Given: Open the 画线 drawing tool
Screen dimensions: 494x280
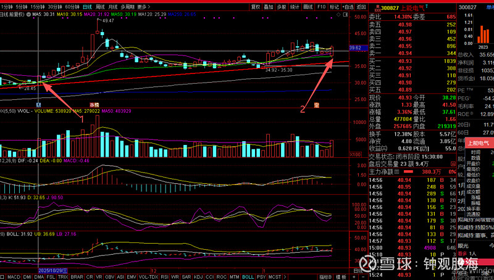Looking at the screenshot, I should 308,7.
